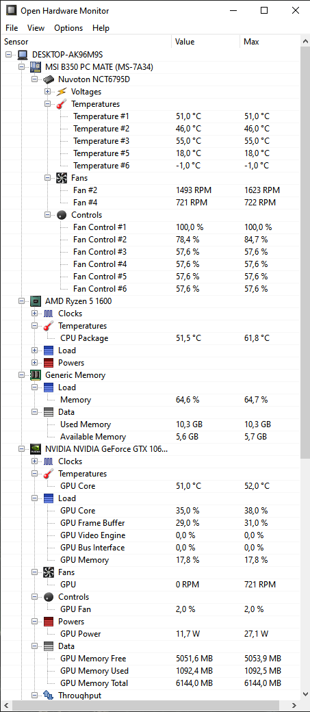
Task: Click the GPU Temperatures thermometer icon
Action: click(49, 474)
